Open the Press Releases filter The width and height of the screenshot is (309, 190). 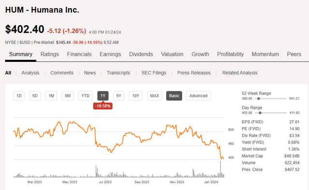(x=194, y=73)
